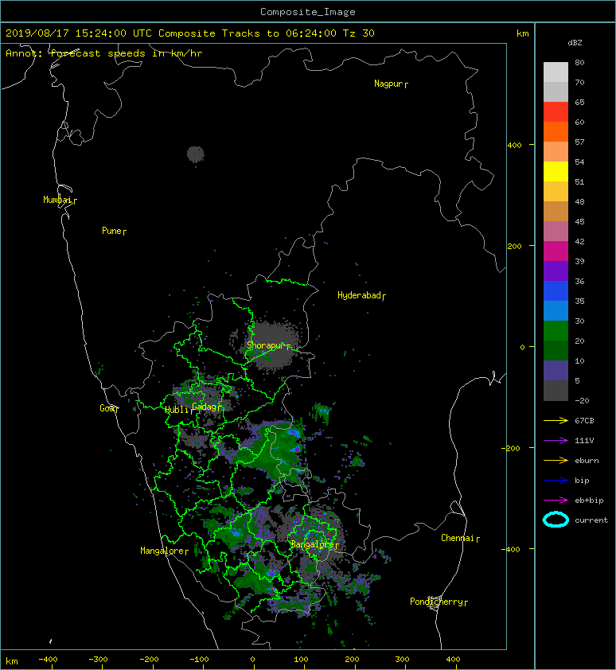The height and width of the screenshot is (670, 616).
Task: Click the Pondicherry city label
Action: (x=436, y=602)
